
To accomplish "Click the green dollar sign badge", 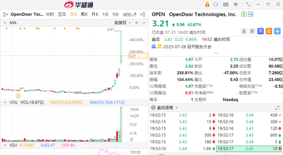I will (x=244, y=14).
